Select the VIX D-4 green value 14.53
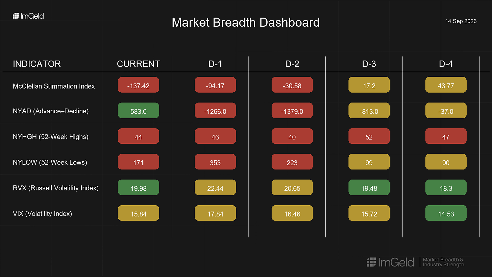492x277 pixels. (x=446, y=214)
